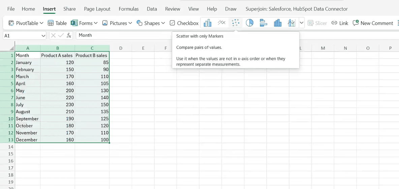Switch to Page Layout tab
The image size is (399, 189).
click(97, 9)
